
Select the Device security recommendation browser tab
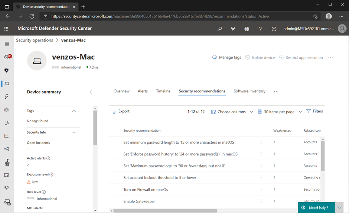[45, 7]
